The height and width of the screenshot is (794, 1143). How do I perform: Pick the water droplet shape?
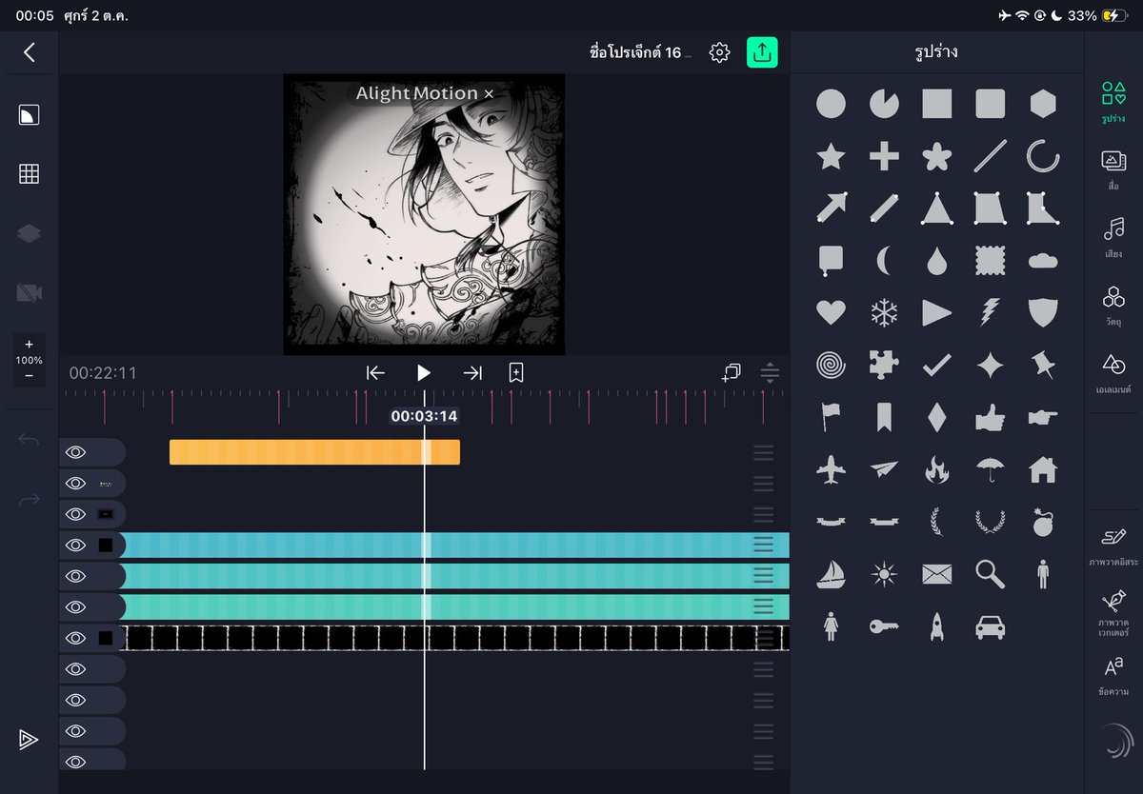pos(937,260)
